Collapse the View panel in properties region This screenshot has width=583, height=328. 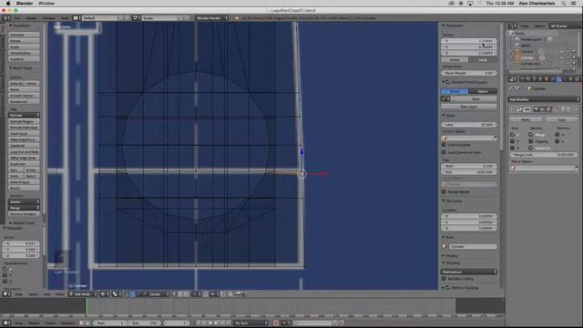tap(444, 116)
